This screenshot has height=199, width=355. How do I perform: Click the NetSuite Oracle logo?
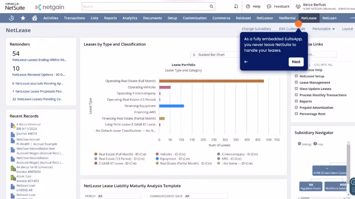click(x=15, y=7)
